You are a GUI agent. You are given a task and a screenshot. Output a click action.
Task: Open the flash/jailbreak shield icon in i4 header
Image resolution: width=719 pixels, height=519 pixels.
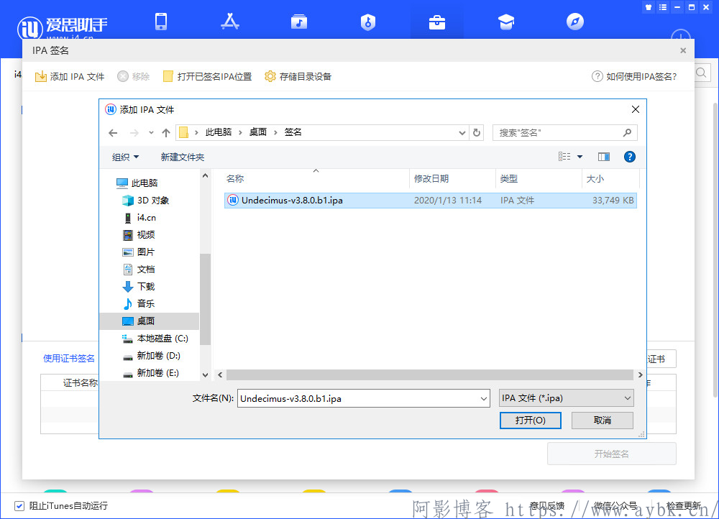[x=367, y=22]
